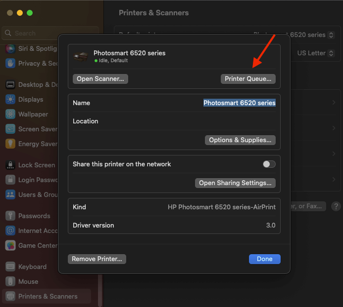Image resolution: width=343 pixels, height=307 pixels.
Task: Click the green zoom window button
Action: pos(30,13)
